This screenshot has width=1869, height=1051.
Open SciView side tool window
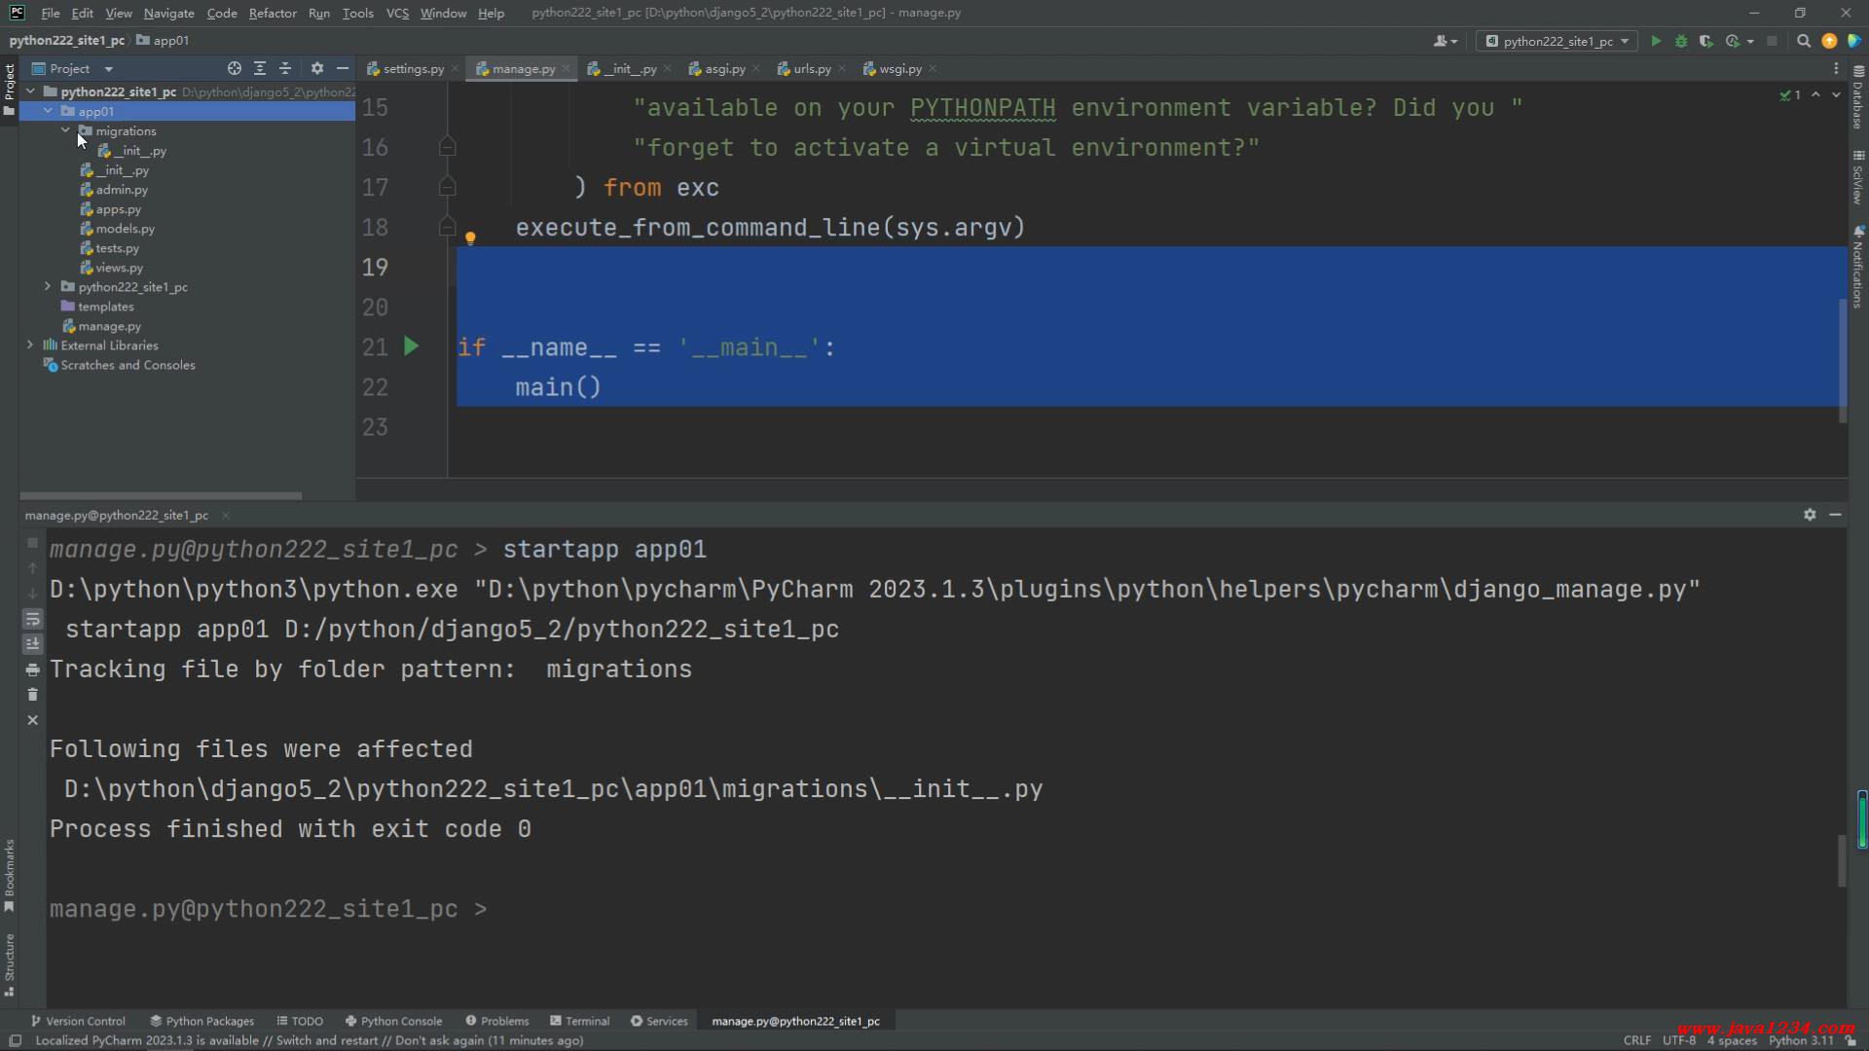click(x=1858, y=177)
